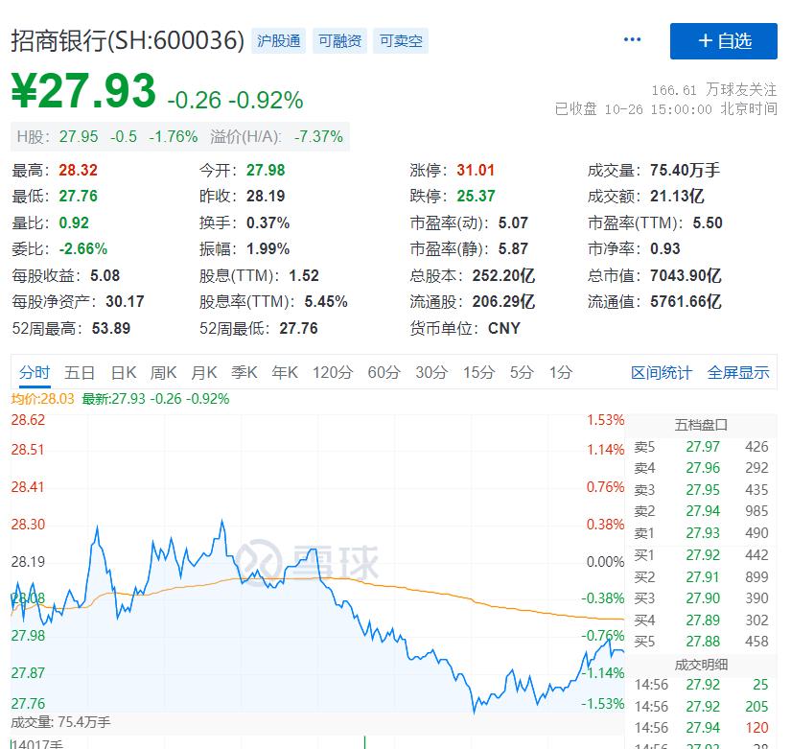
Task: Click the 货币单位 value CNY
Action: pyautogui.click(x=504, y=328)
